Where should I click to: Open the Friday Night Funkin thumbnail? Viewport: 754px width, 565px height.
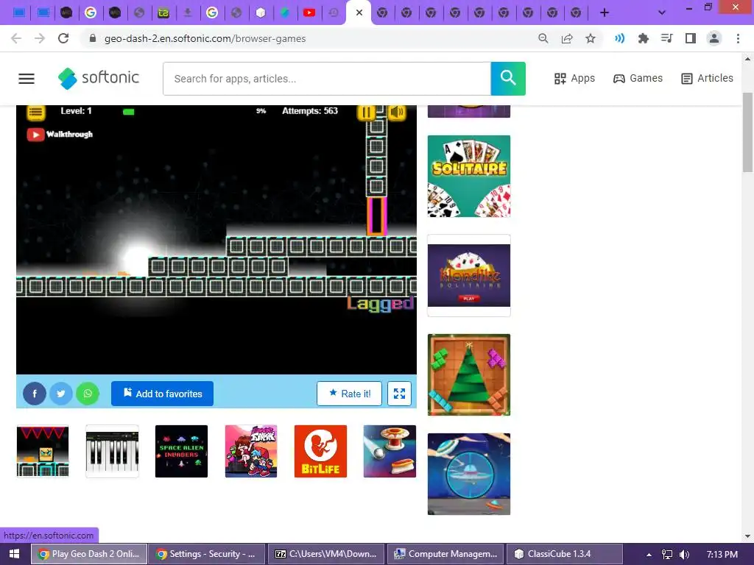point(251,451)
